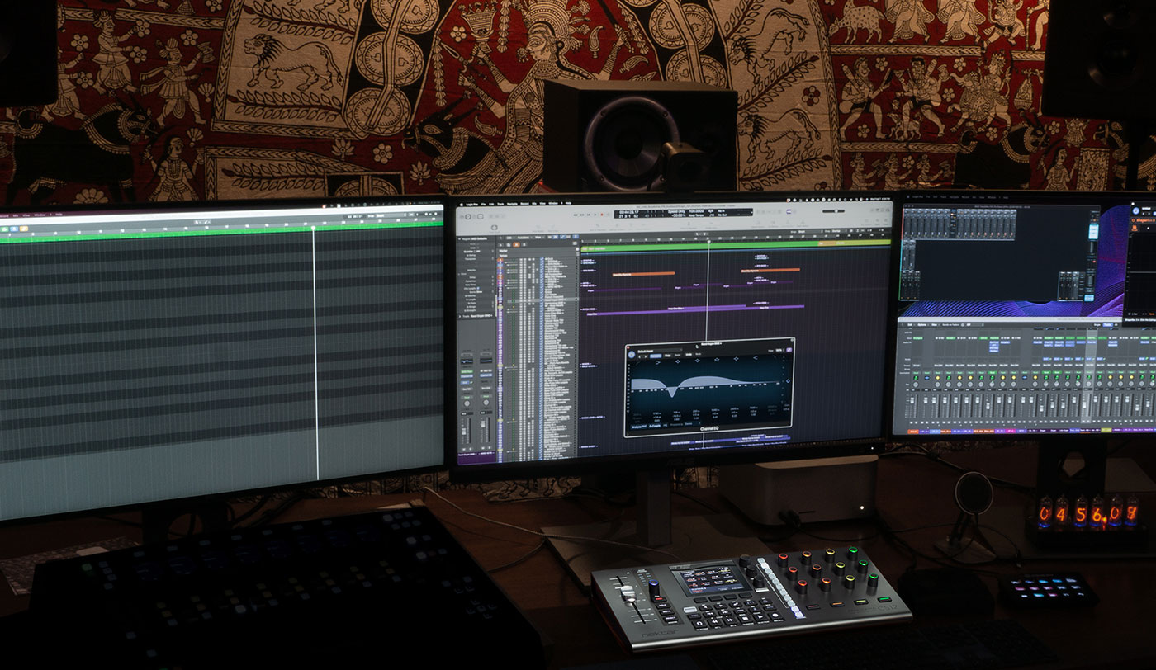Click the previous preset arrow in Channel EQ
Viewport: 1156px width, 670px height.
click(640, 356)
